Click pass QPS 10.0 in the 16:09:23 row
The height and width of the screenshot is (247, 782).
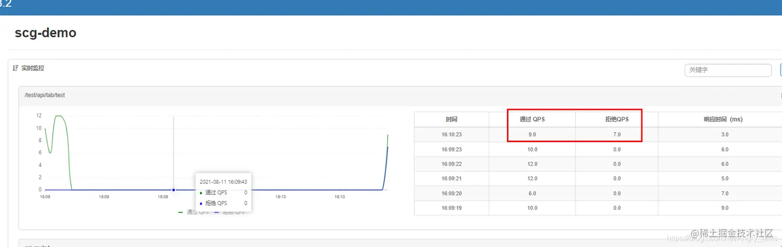[x=532, y=149]
